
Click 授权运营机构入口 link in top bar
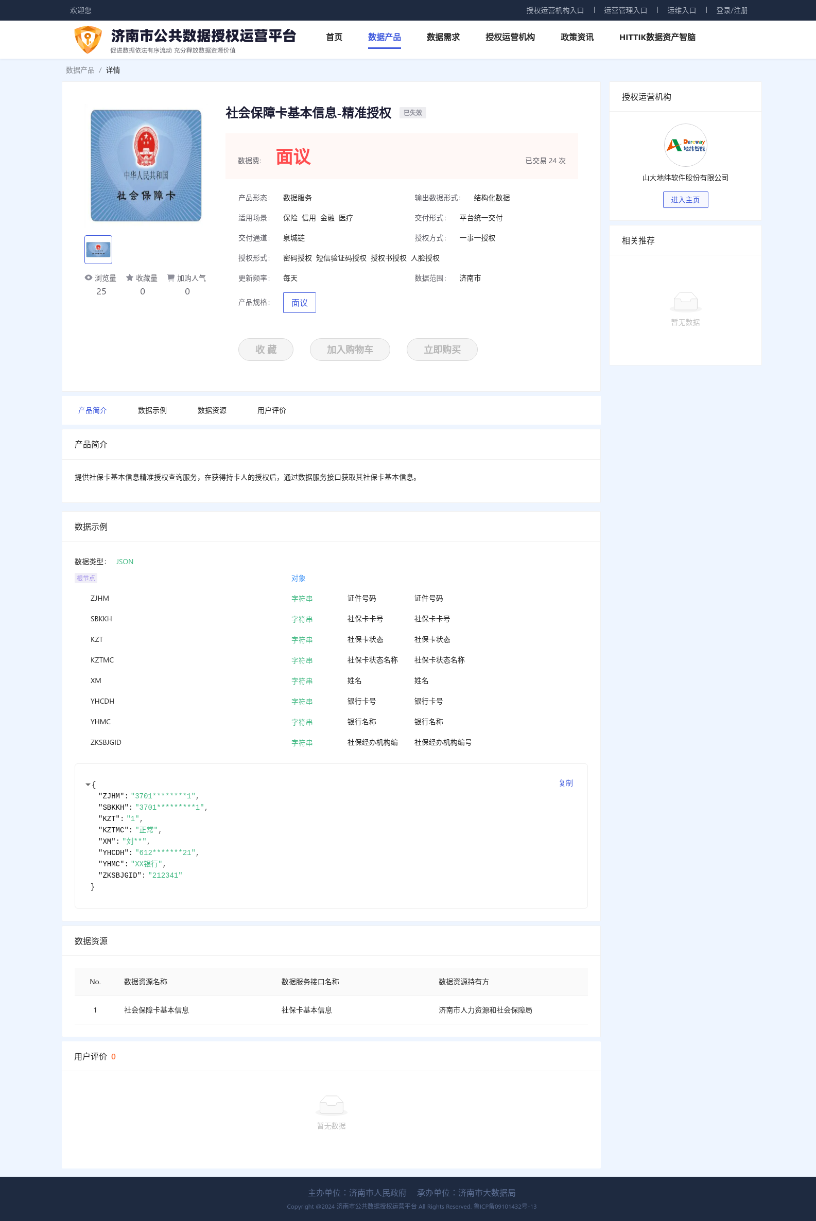pos(555,10)
